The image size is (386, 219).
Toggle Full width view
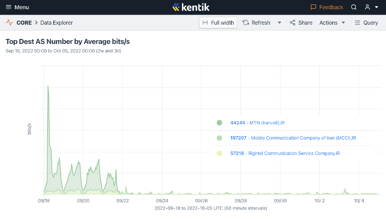click(218, 23)
